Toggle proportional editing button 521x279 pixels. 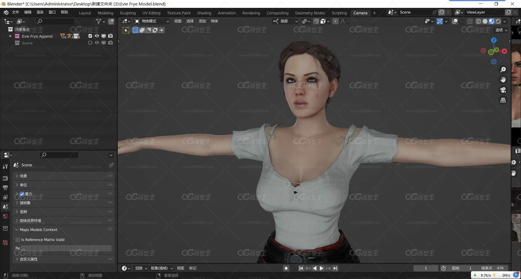coord(336,21)
